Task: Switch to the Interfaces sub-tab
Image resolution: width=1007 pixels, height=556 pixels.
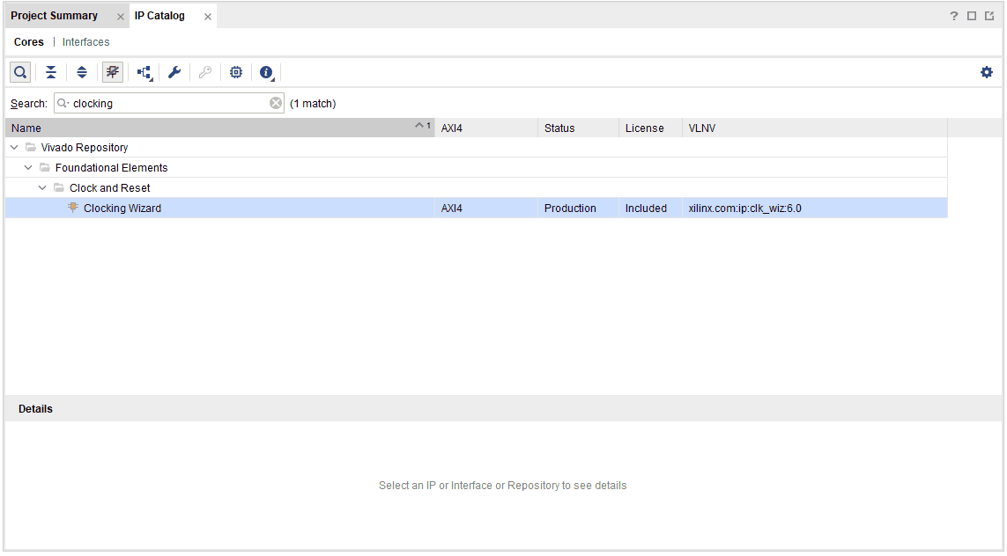Action: tap(86, 42)
